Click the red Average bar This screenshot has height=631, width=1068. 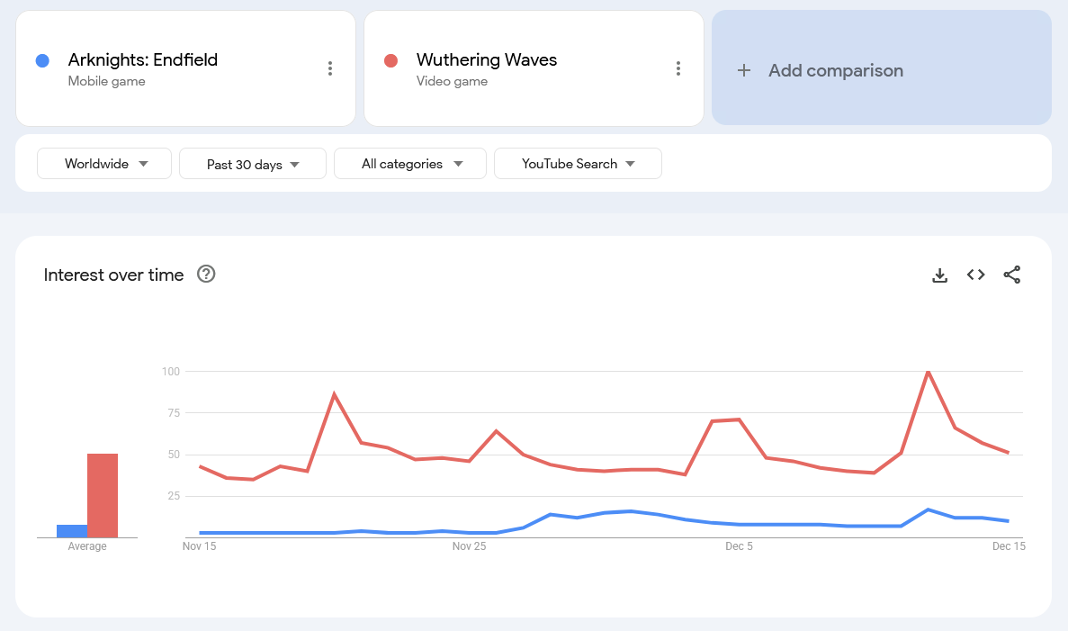tap(103, 495)
